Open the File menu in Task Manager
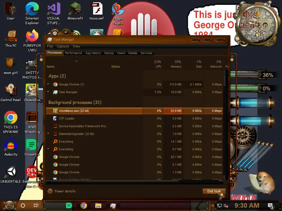The height and width of the screenshot is (211, 282). click(x=50, y=46)
